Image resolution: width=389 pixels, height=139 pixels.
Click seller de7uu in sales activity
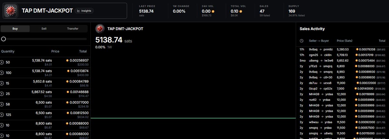313,83
